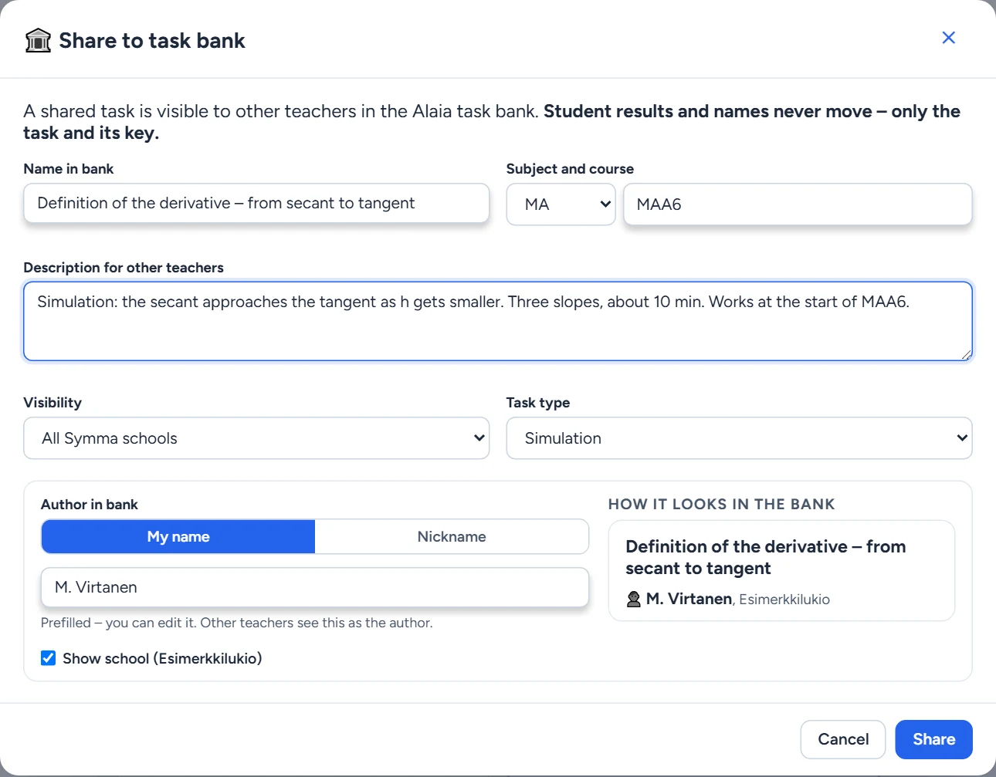Click the author avatar icon in preview
Viewport: 996px width, 777px height.
(x=634, y=600)
